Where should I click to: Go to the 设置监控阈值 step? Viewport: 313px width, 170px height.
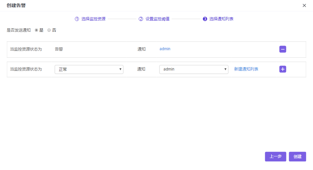(x=157, y=19)
